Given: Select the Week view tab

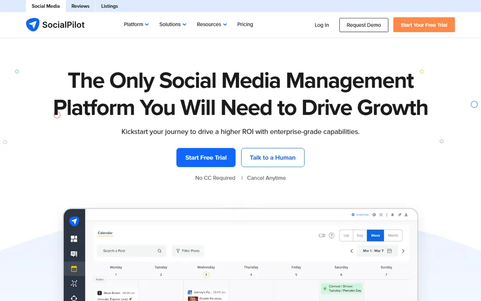Looking at the screenshot, I should 376,235.
